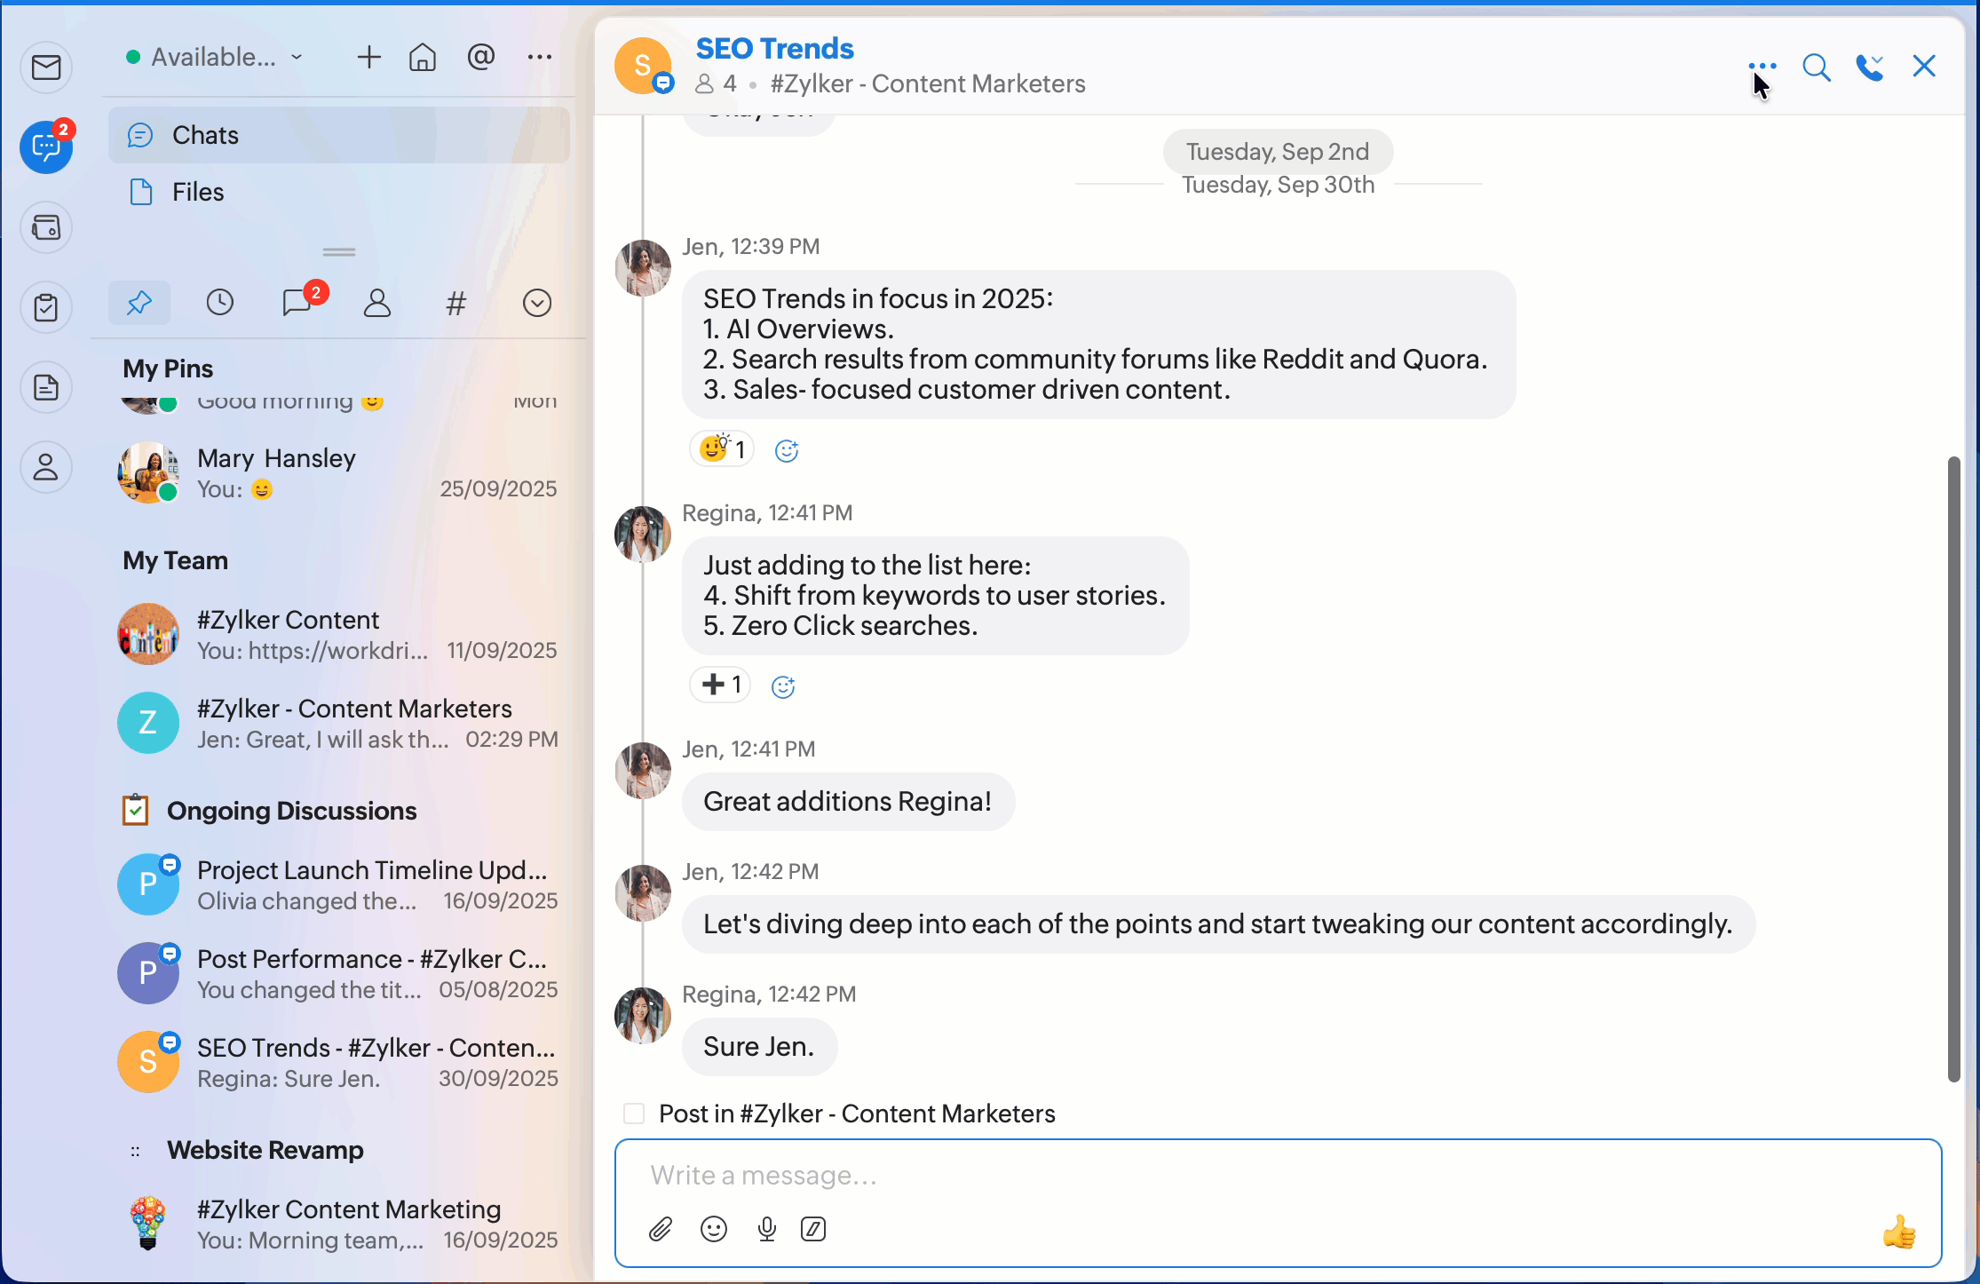1980x1284 pixels.
Task: Open the mail icon in sidebar
Action: (46, 67)
